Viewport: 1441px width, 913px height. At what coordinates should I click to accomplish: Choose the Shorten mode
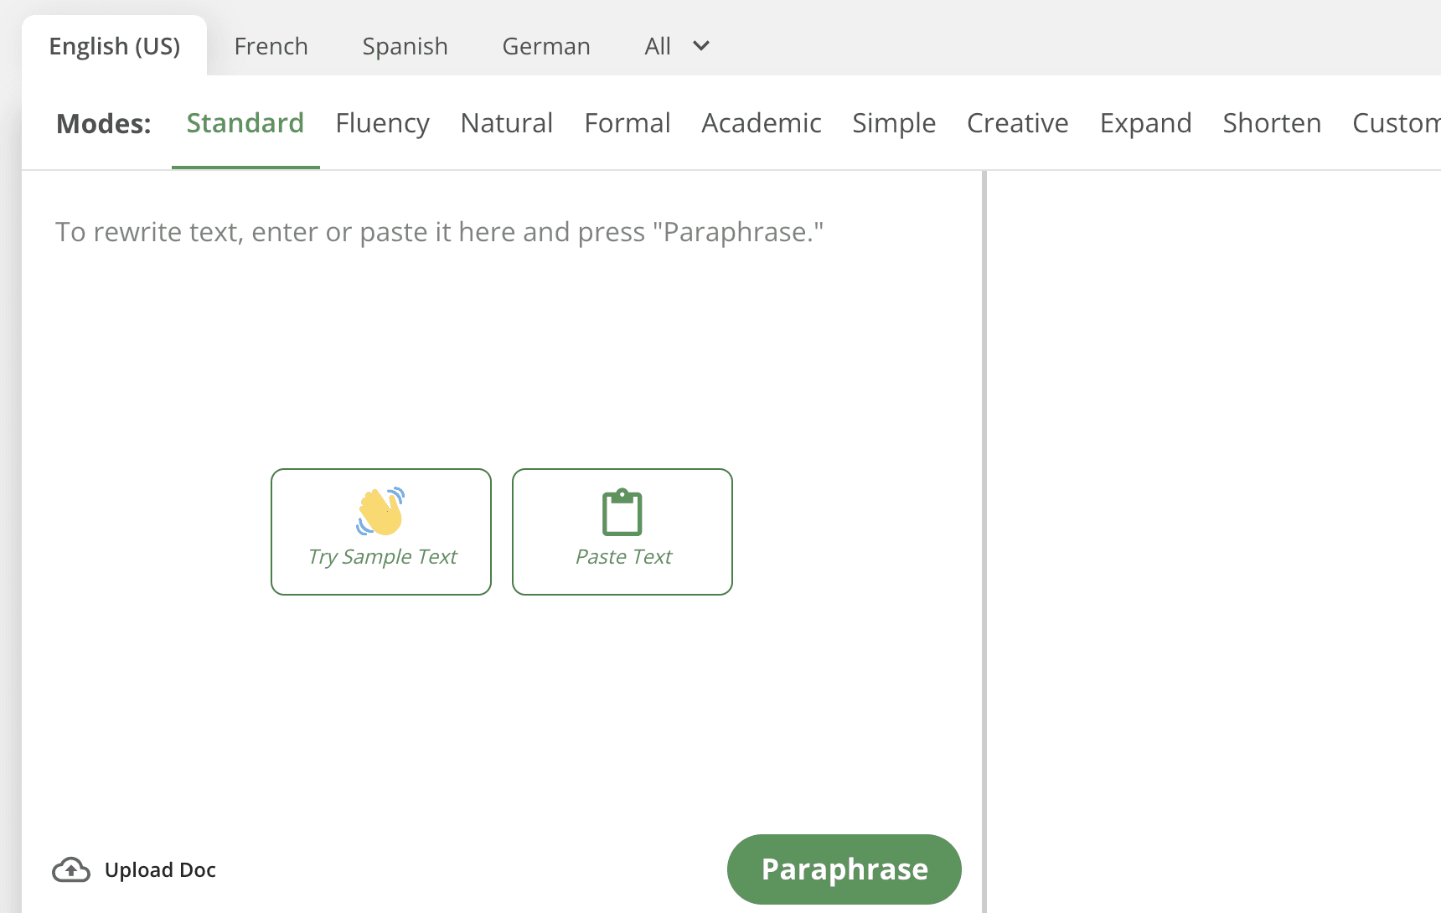click(1272, 123)
